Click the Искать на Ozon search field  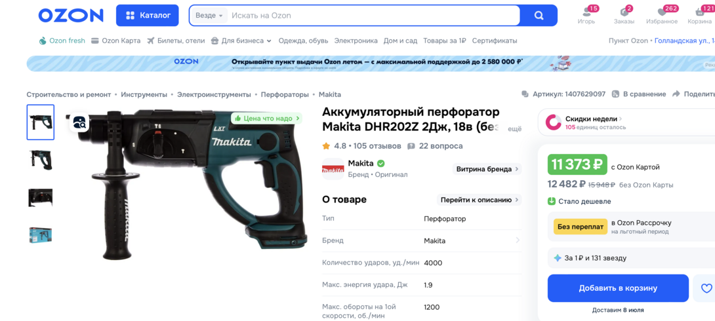371,16
